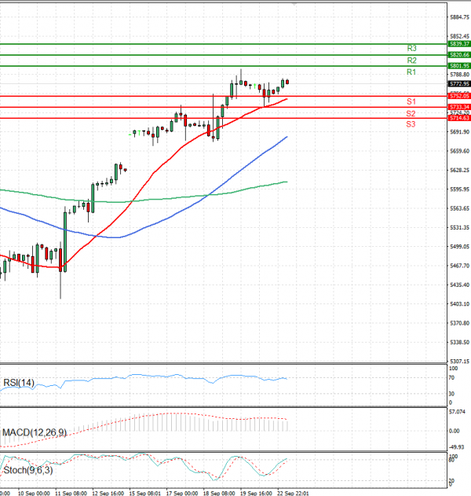The width and height of the screenshot is (471, 496).
Task: Select the current price 5772.95 tag
Action: click(x=460, y=84)
